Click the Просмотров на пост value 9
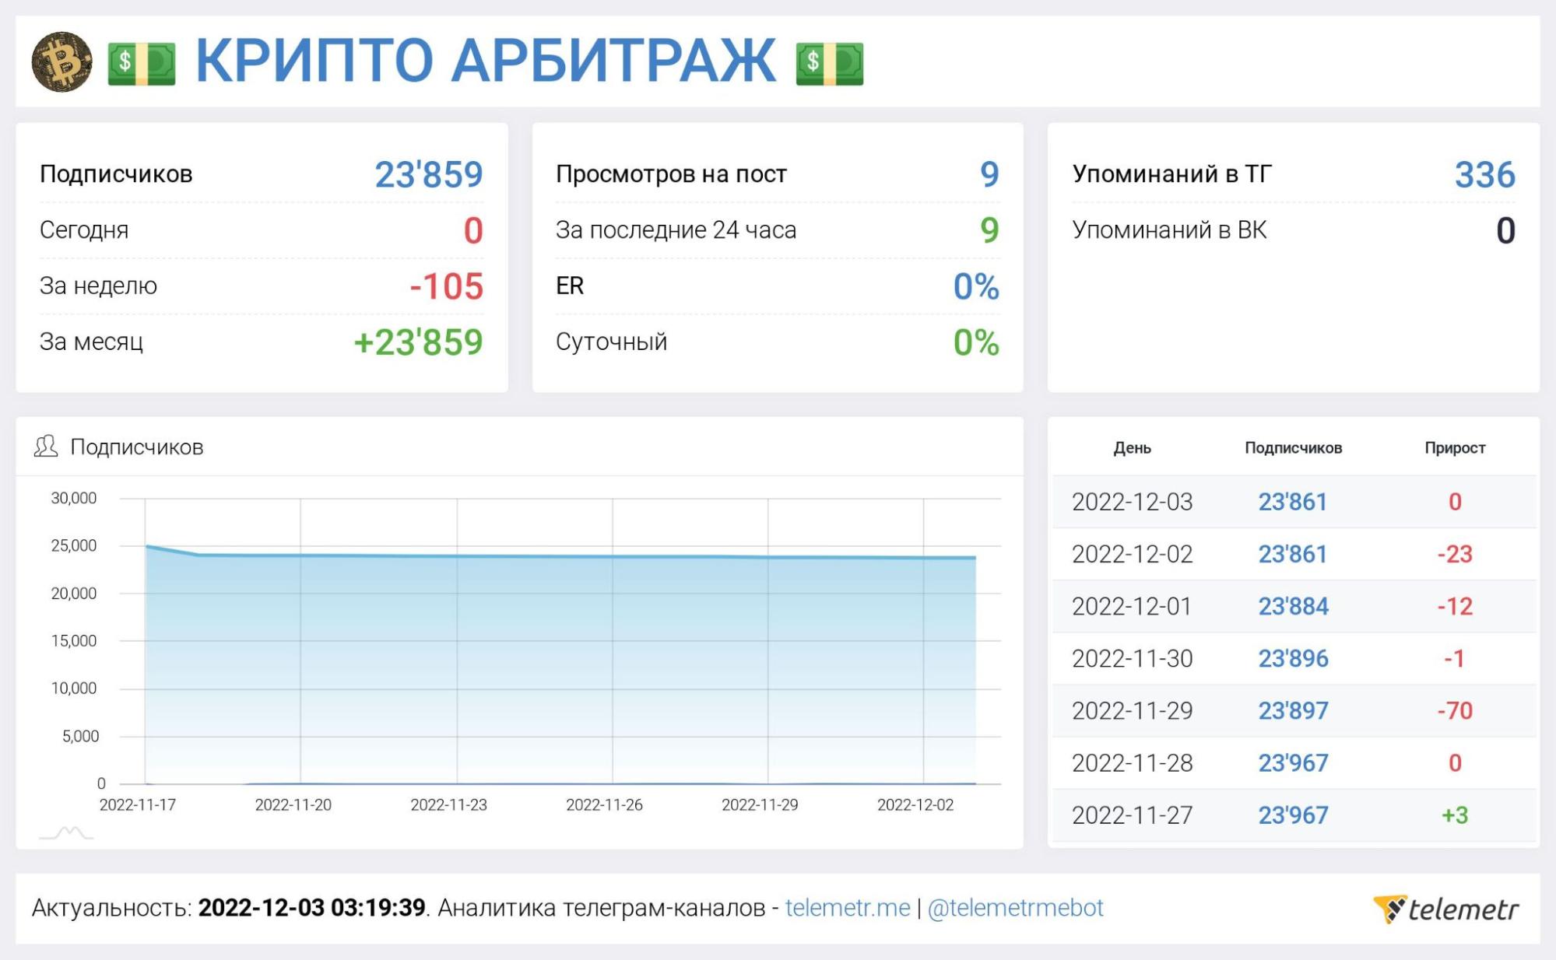Viewport: 1556px width, 960px height. tap(989, 174)
